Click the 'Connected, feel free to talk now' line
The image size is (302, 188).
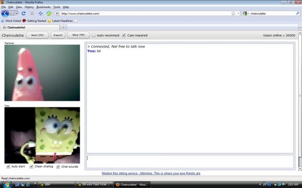click(x=116, y=46)
